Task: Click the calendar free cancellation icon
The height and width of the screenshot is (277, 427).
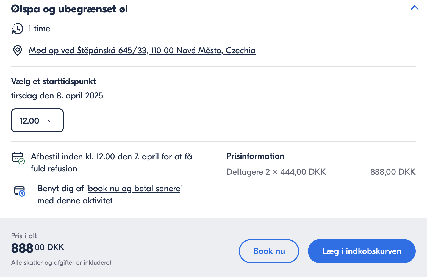Action: pos(18,158)
